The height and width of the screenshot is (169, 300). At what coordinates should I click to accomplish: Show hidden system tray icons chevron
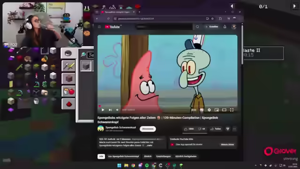click(x=255, y=165)
